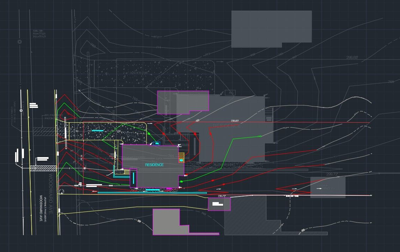Click the orange hatched stair symbol
Viewport: 400px width, 252px height.
(181, 160)
